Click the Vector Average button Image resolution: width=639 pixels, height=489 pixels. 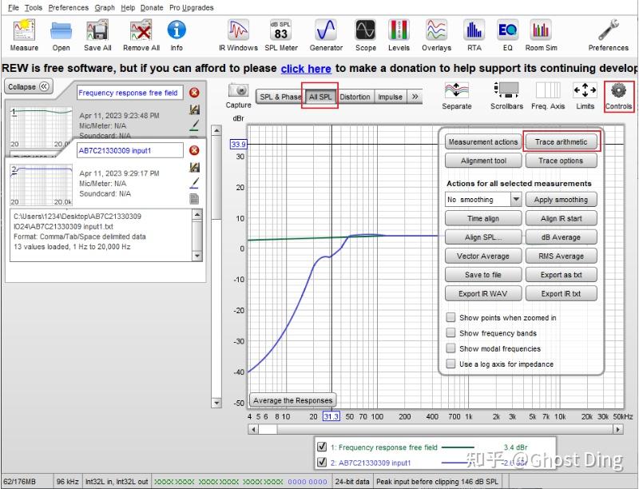point(483,256)
